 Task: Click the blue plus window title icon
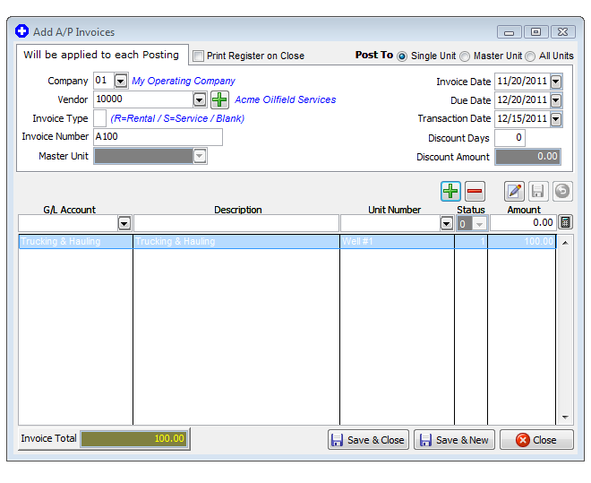[x=21, y=31]
